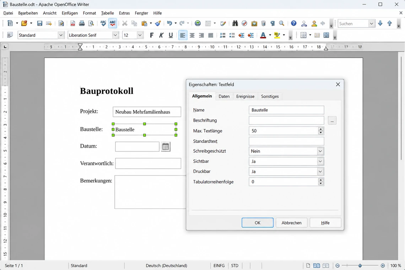Open Hyperlink dialog globe icon
The height and width of the screenshot is (270, 405).
(x=198, y=23)
